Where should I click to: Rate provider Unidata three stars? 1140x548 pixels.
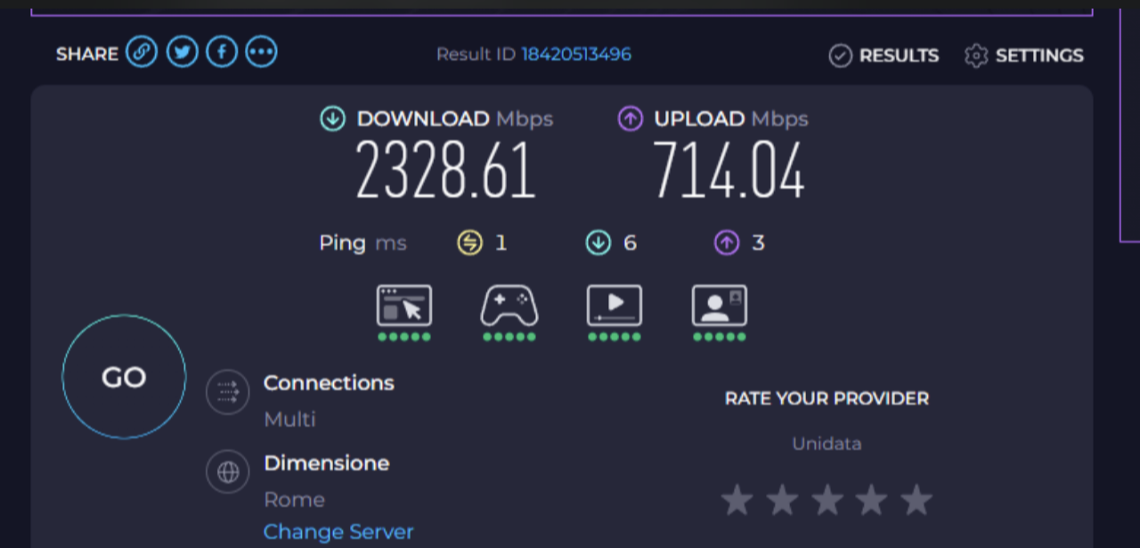coord(826,500)
